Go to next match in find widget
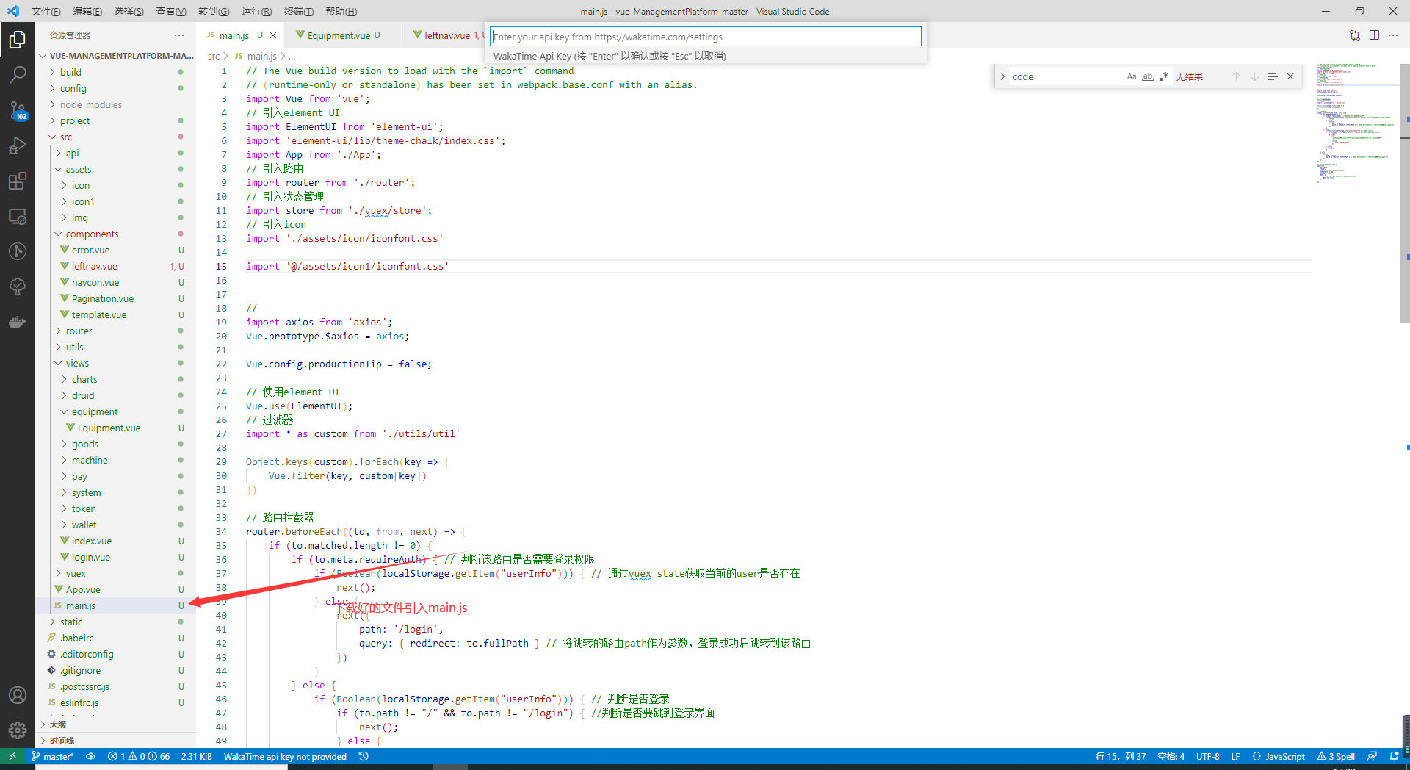 (1254, 76)
